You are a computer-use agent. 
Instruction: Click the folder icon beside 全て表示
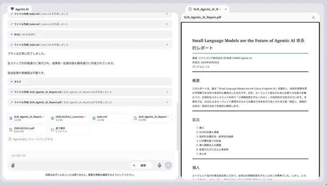pyautogui.click(x=52, y=130)
